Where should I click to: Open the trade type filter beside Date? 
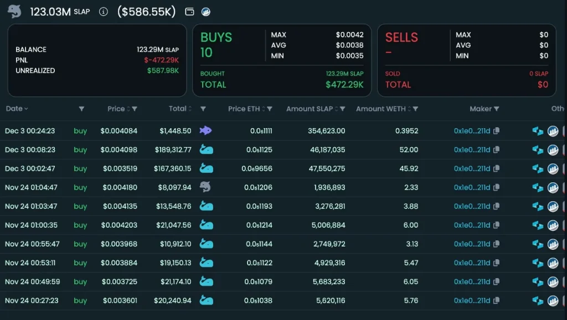coord(82,109)
